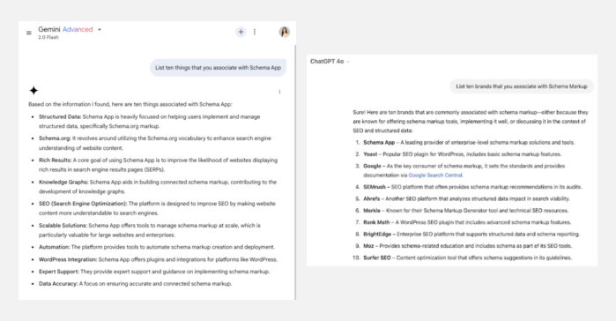Open the user profile avatar
The height and width of the screenshot is (321, 616).
tap(285, 32)
